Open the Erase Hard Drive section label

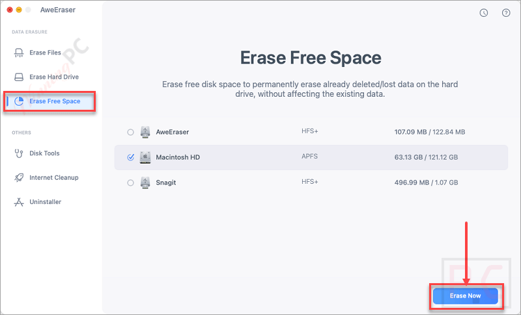click(54, 77)
